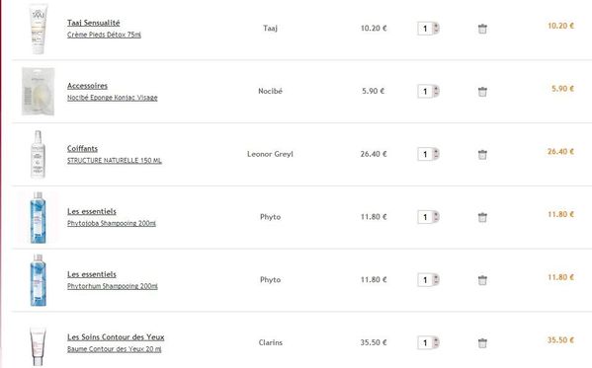592x368 pixels.
Task: Follow the STRUCTURE NATURELLE 150 ML link
Action: click(x=115, y=161)
